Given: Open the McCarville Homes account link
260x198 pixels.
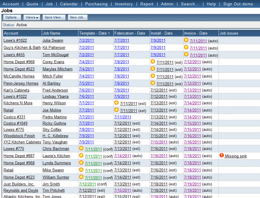Looking at the screenshot, I should 19,76.
